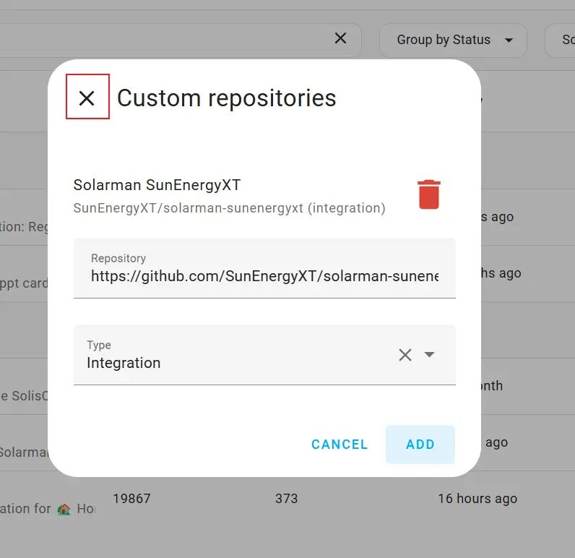Click the SunEnergyXT/solarman-sunenergyxt repository path text

coord(229,208)
